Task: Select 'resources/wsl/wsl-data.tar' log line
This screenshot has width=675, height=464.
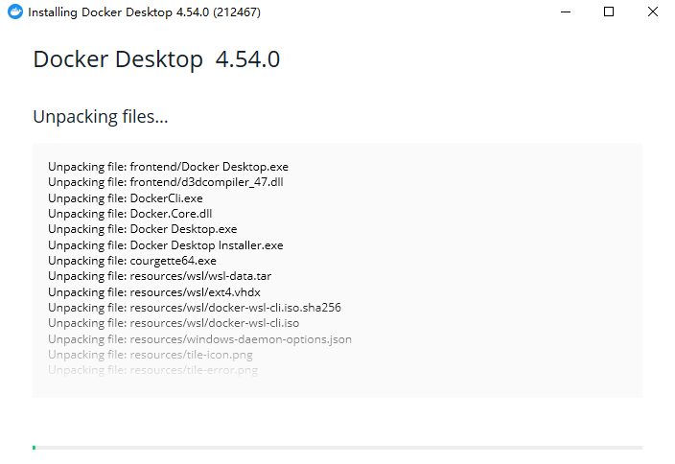Action: tap(160, 276)
